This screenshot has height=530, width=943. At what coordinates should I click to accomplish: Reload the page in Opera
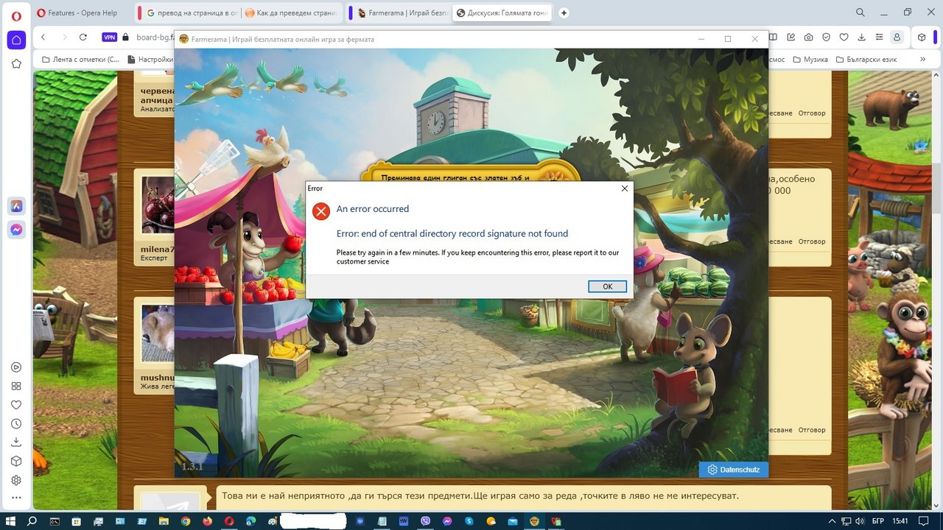83,38
